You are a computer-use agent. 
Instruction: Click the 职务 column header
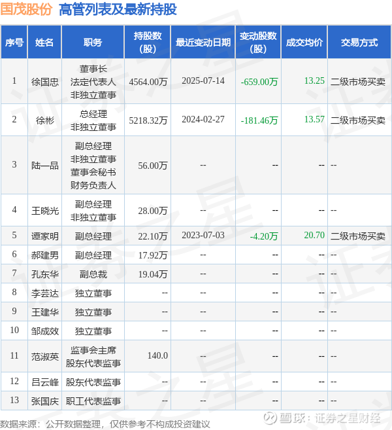click(x=93, y=43)
